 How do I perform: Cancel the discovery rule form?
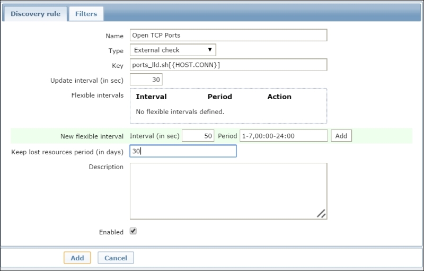(116, 258)
